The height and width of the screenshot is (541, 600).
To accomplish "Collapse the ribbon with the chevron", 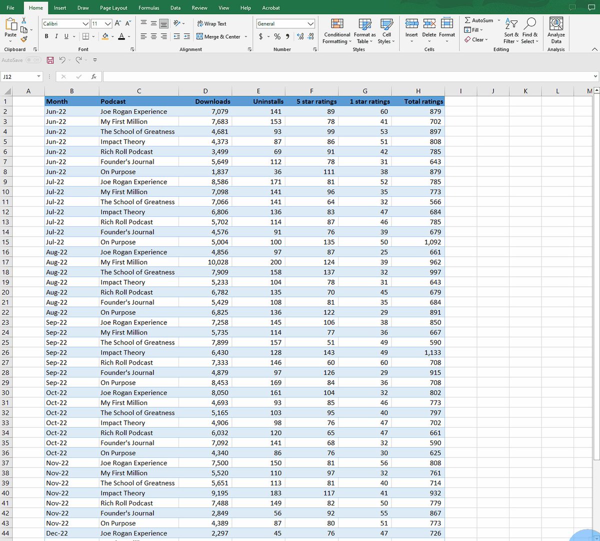I will pyautogui.click(x=594, y=49).
